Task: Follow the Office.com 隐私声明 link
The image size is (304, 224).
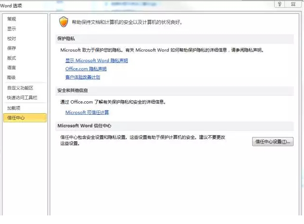Action: tap(86, 69)
